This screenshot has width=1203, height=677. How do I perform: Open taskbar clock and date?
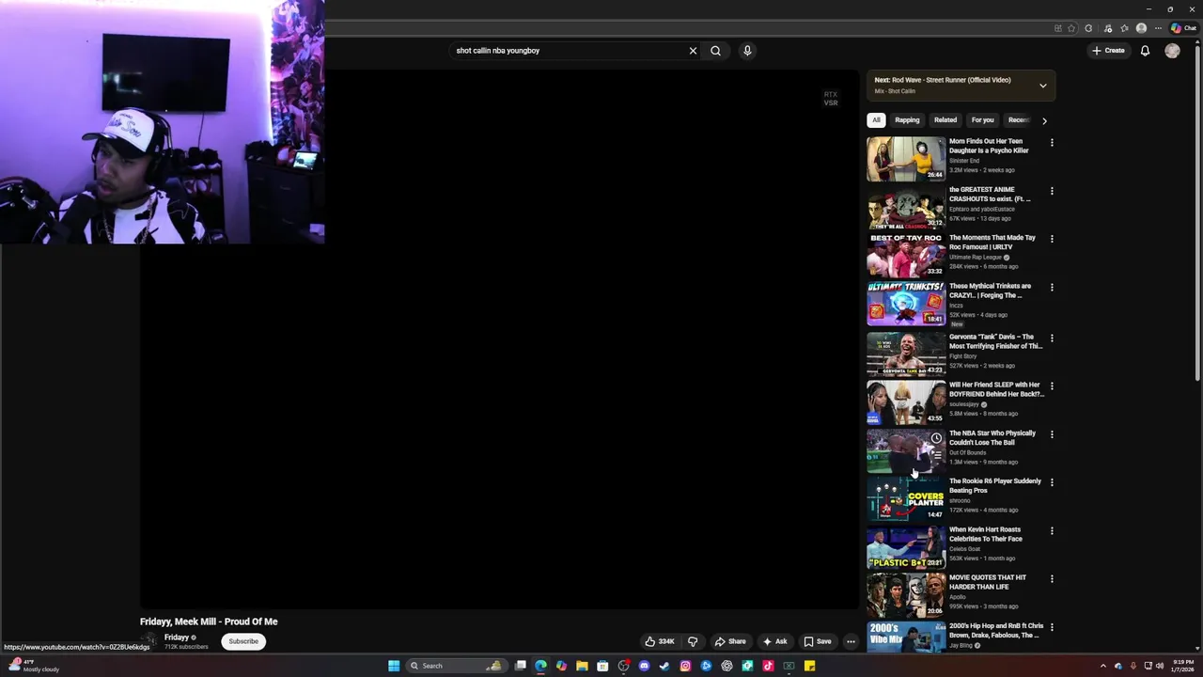(x=1183, y=666)
